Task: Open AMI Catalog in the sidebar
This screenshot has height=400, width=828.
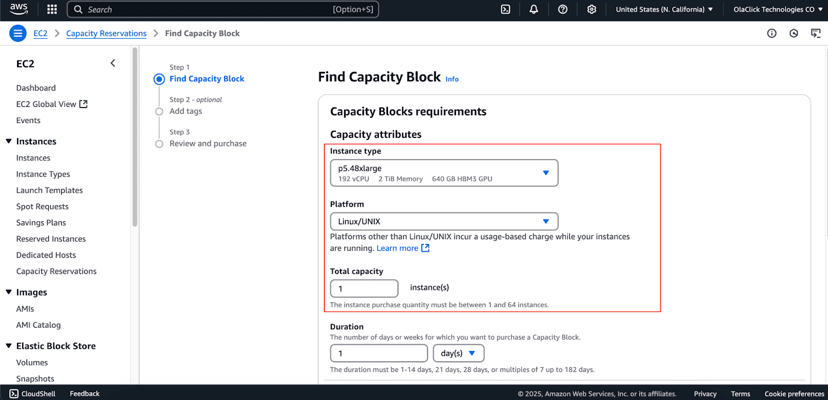Action: click(x=38, y=325)
